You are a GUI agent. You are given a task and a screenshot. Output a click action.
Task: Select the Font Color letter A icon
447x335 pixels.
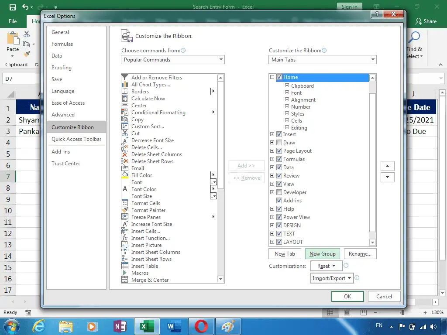[124, 189]
